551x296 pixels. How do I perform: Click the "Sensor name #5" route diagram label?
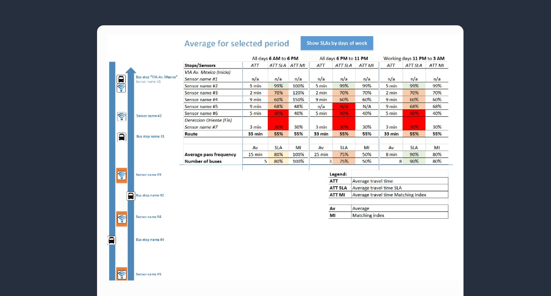pos(149,274)
